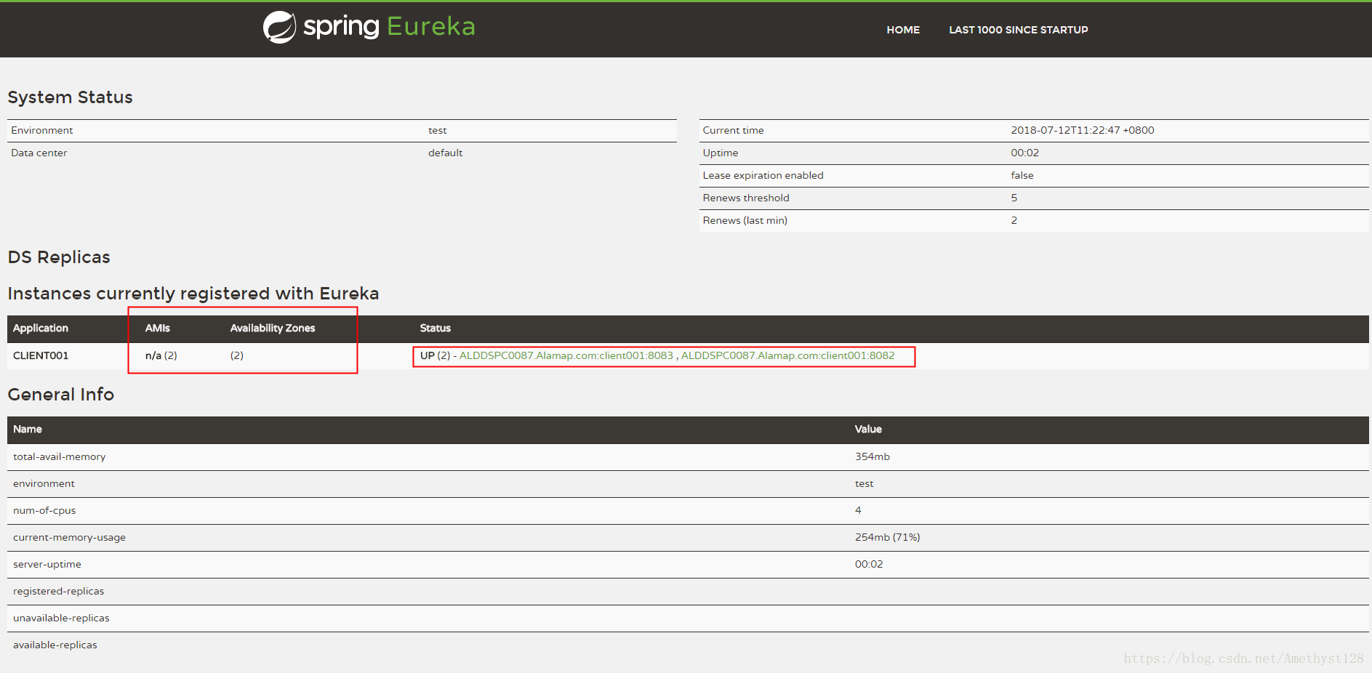Screen dimensions: 1372x673
Task: Click the Status column header
Action: coord(436,329)
